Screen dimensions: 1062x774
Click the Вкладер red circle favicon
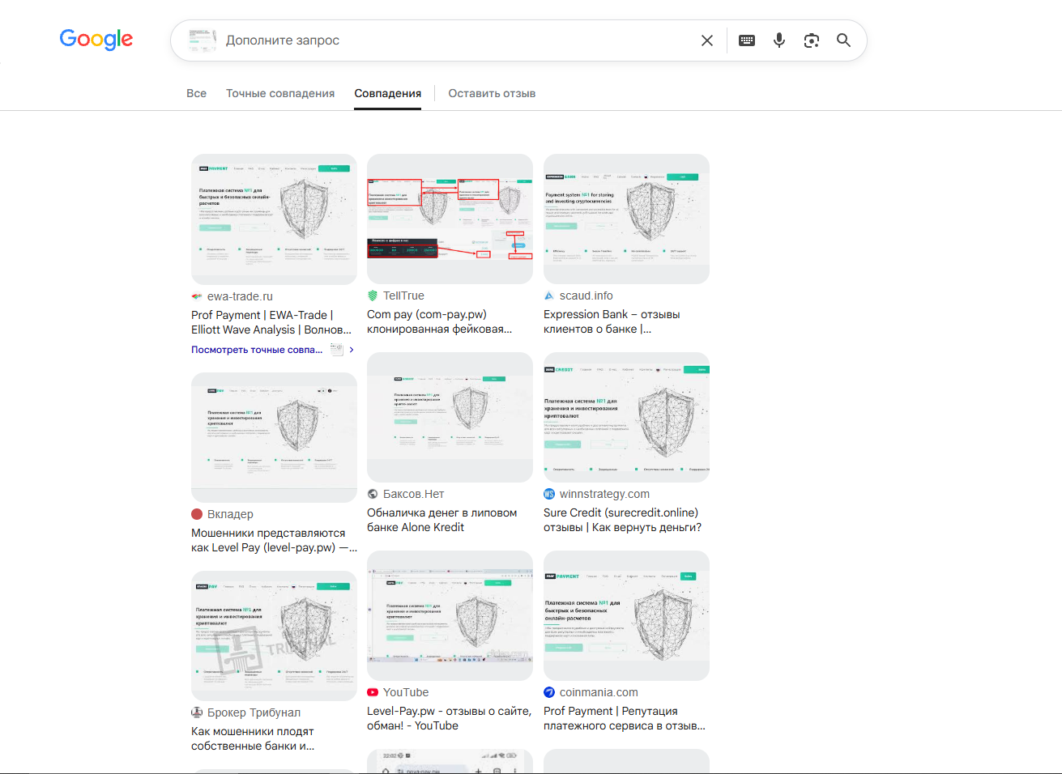(x=197, y=514)
